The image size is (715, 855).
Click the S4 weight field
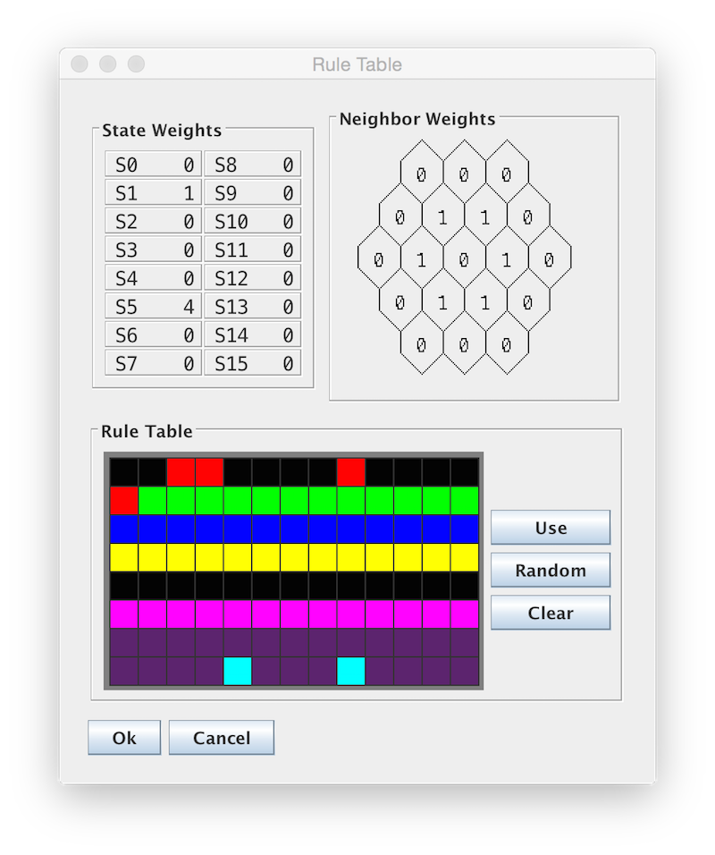tap(153, 277)
